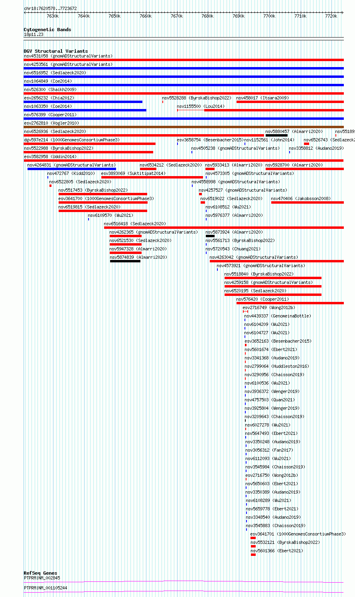This screenshot has height=597, width=355.
Task: Open nsv3936372 (Wenger2019) variant
Action: tap(272, 391)
